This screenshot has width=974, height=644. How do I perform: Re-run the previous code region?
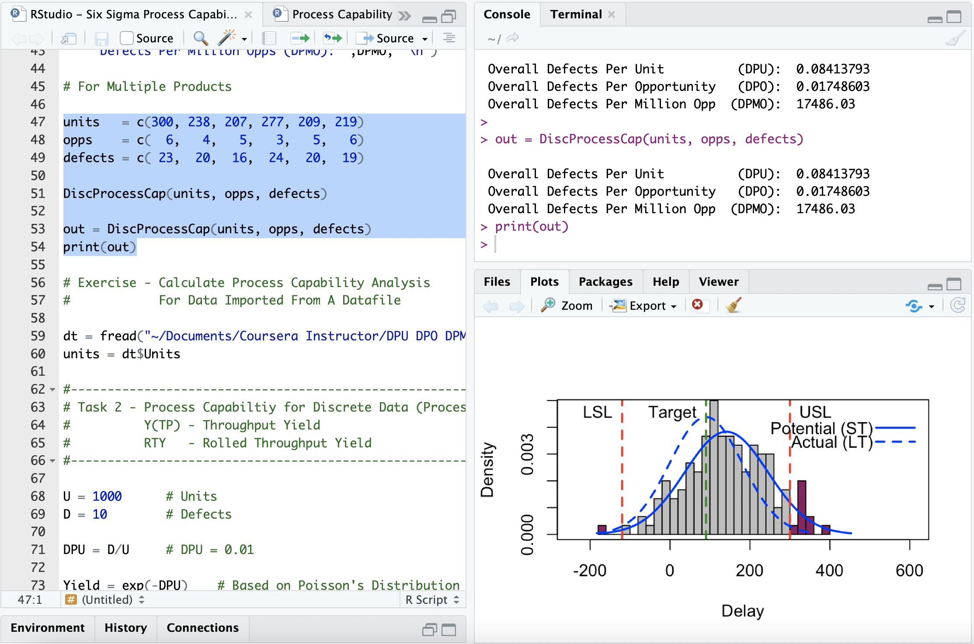click(x=332, y=38)
